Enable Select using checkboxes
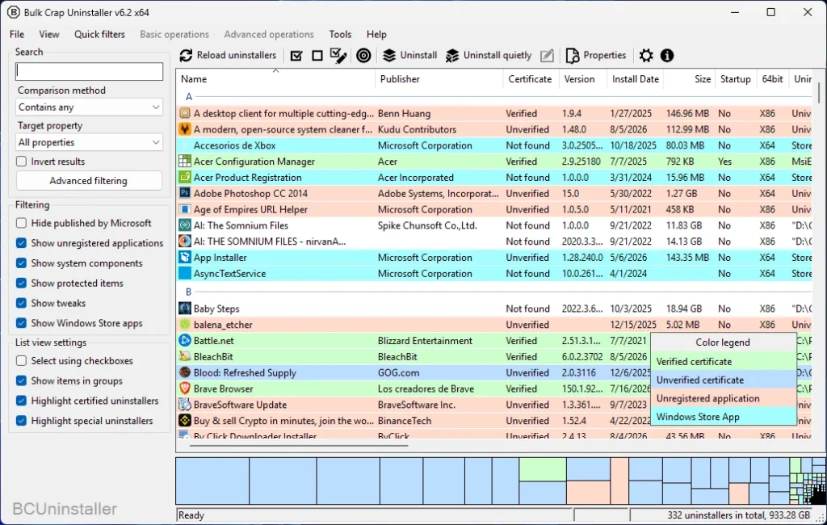The height and width of the screenshot is (525, 827). [x=21, y=361]
